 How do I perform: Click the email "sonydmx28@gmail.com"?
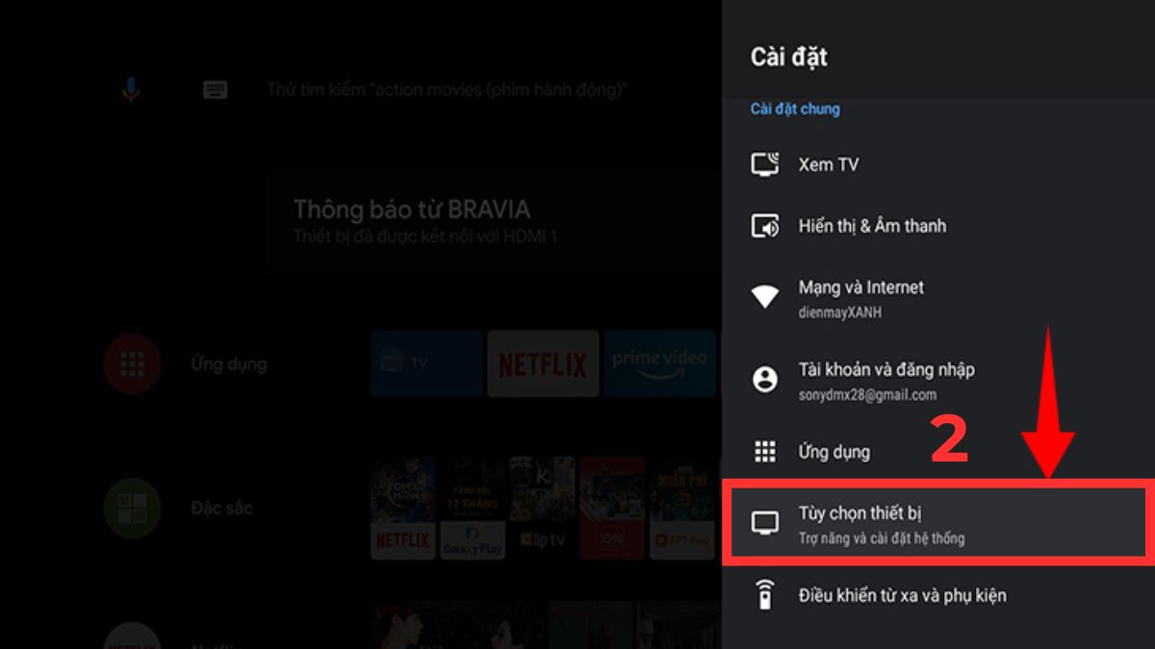point(867,395)
